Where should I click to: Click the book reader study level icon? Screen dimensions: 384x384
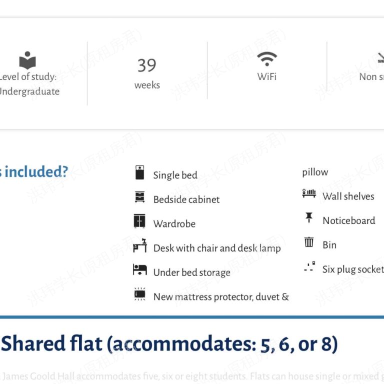[27, 60]
